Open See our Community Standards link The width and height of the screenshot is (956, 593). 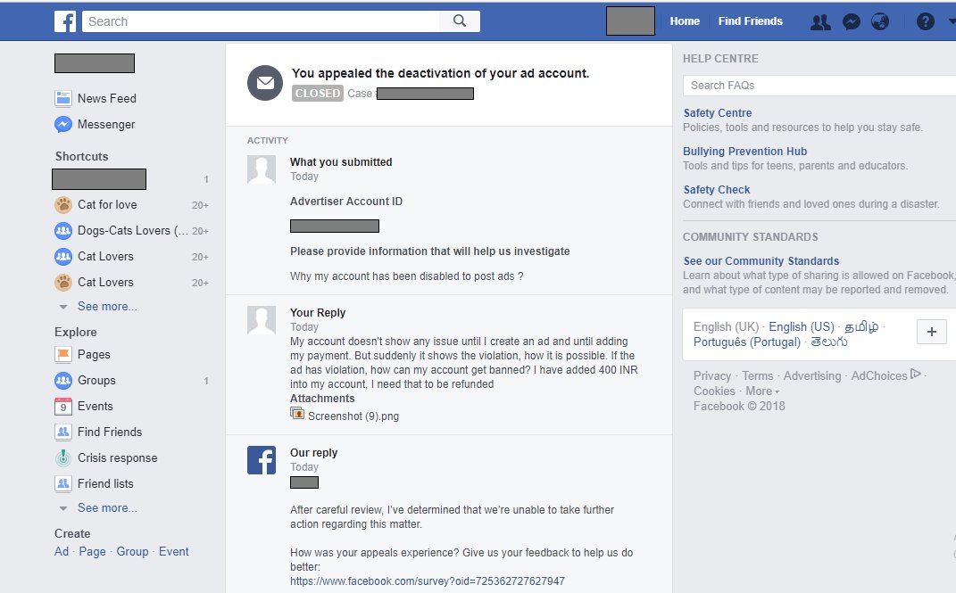click(761, 260)
